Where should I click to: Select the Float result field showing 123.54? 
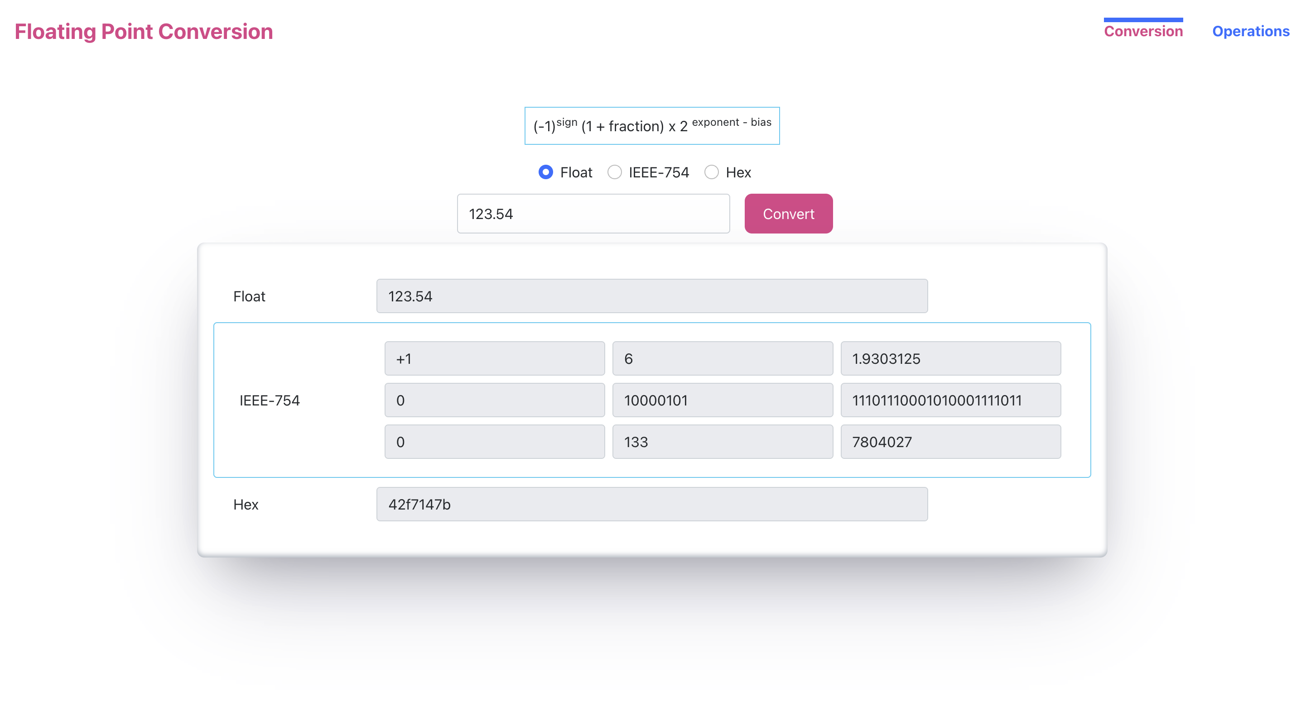[x=651, y=296]
